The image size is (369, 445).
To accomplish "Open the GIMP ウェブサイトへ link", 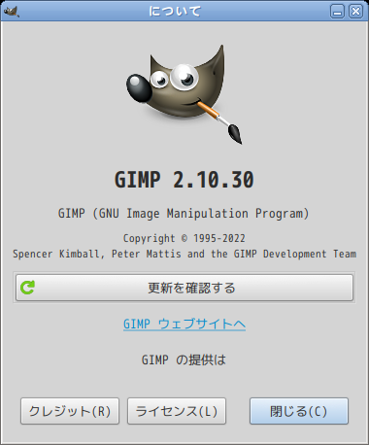I will click(x=184, y=324).
